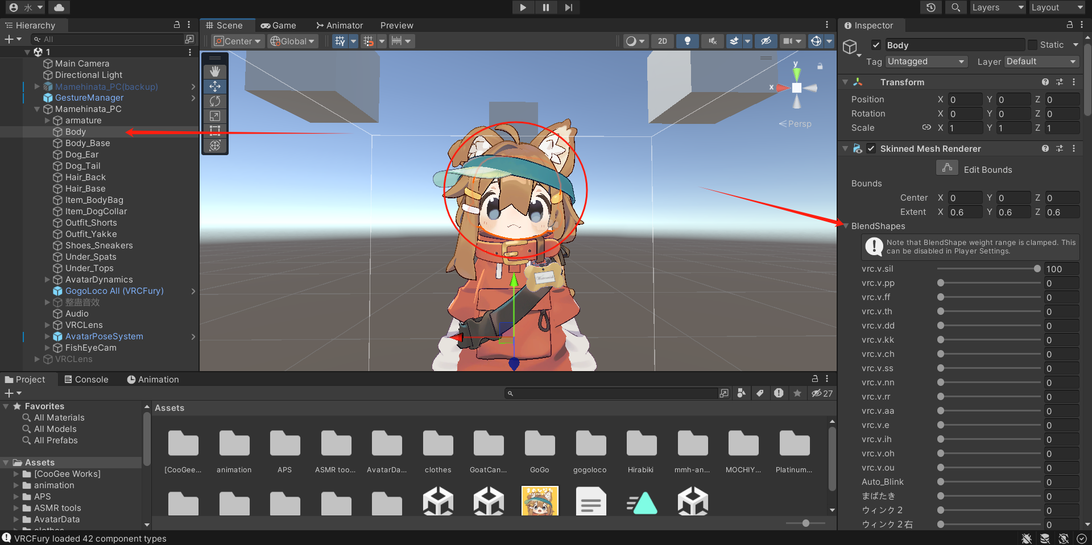The width and height of the screenshot is (1092, 545).
Task: Select Dog_Ear object in Hierarchy
Action: (x=82, y=155)
